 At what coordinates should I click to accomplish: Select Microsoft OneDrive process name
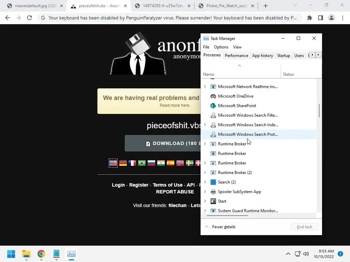click(x=235, y=96)
